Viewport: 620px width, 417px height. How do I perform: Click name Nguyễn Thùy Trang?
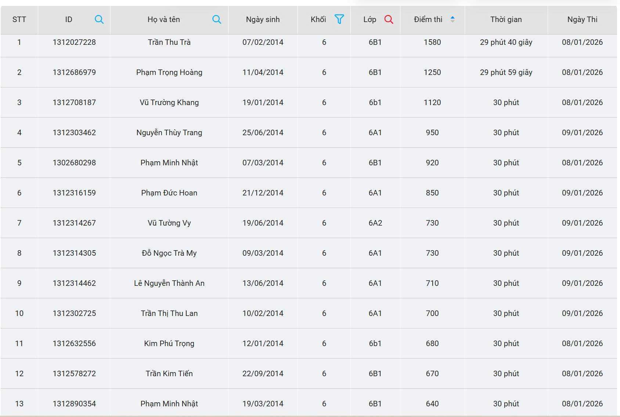(x=169, y=133)
